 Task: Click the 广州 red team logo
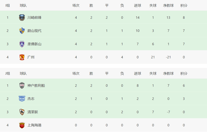(22, 57)
